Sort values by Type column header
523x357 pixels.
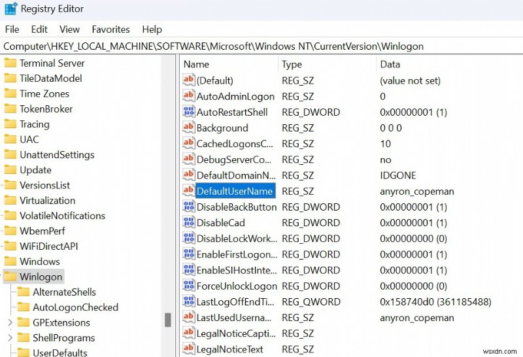coord(292,64)
